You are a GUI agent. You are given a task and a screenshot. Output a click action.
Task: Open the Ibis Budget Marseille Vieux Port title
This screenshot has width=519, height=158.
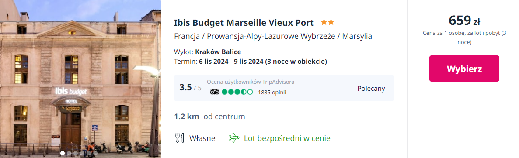(x=244, y=23)
